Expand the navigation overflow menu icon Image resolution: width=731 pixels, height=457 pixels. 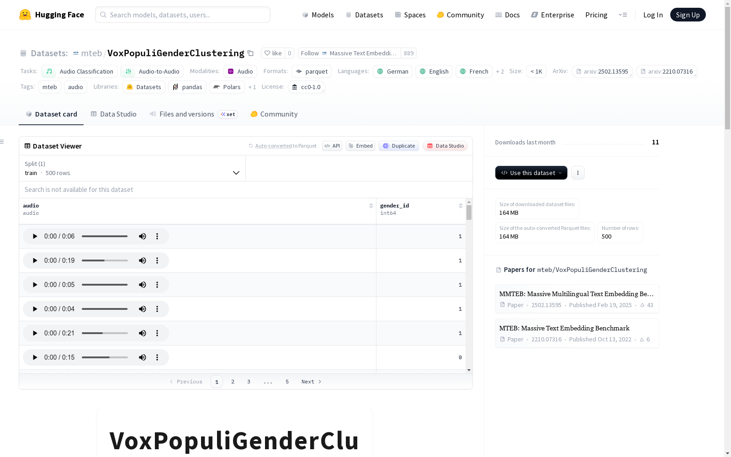pyautogui.click(x=623, y=15)
